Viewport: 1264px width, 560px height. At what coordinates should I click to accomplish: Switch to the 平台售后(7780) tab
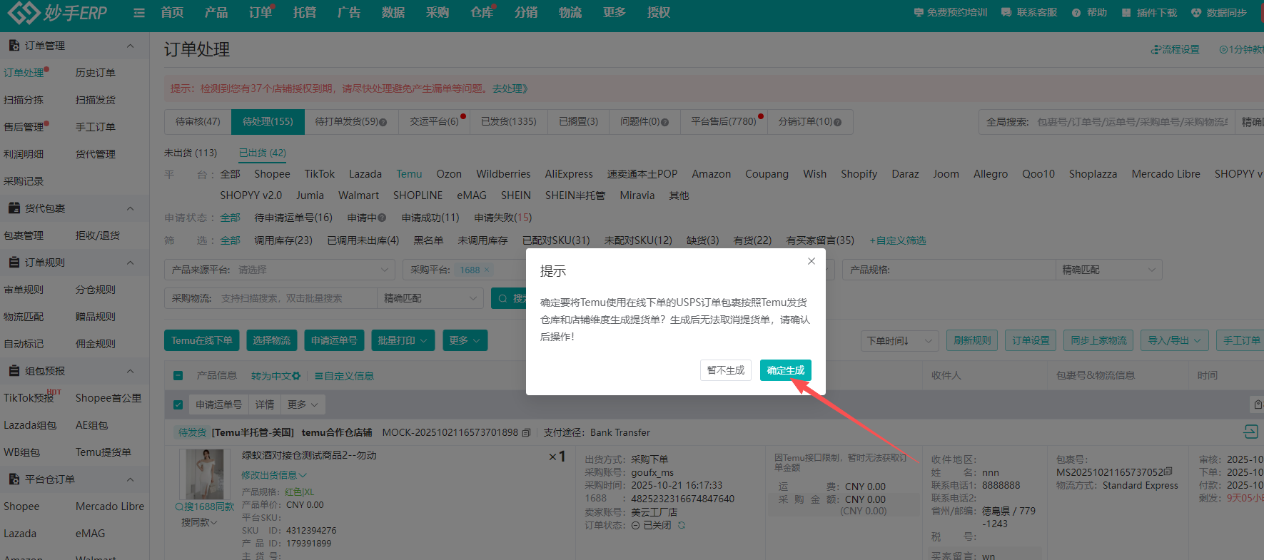(723, 122)
